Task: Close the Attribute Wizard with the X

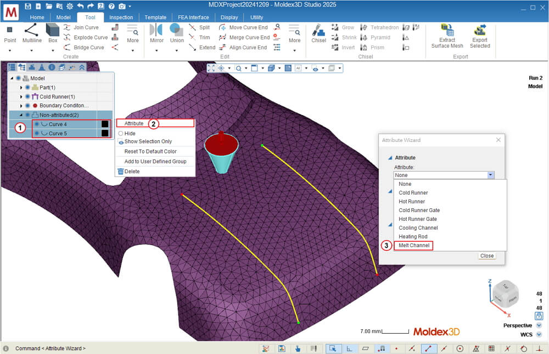Action: pyautogui.click(x=498, y=140)
